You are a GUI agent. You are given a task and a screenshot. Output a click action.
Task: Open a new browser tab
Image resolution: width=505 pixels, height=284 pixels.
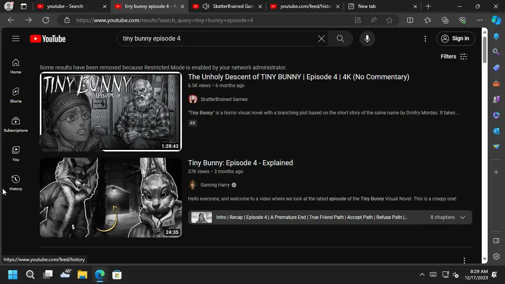(x=428, y=6)
